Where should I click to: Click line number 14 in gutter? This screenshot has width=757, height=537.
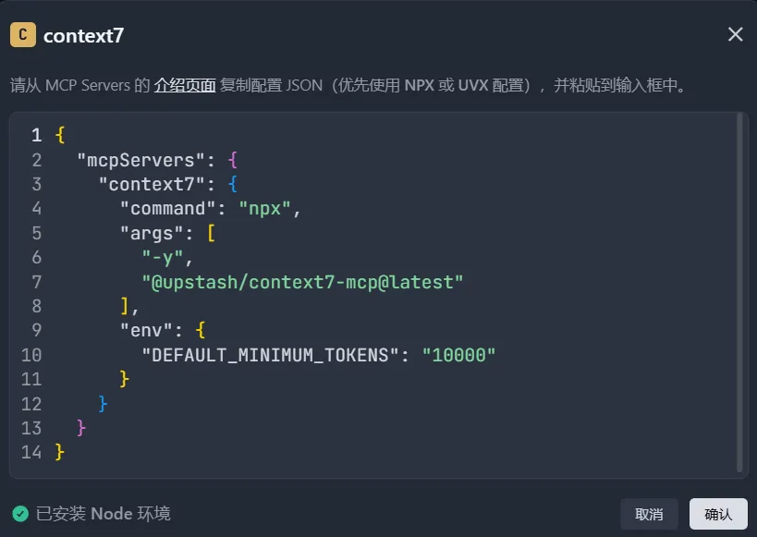(x=31, y=452)
